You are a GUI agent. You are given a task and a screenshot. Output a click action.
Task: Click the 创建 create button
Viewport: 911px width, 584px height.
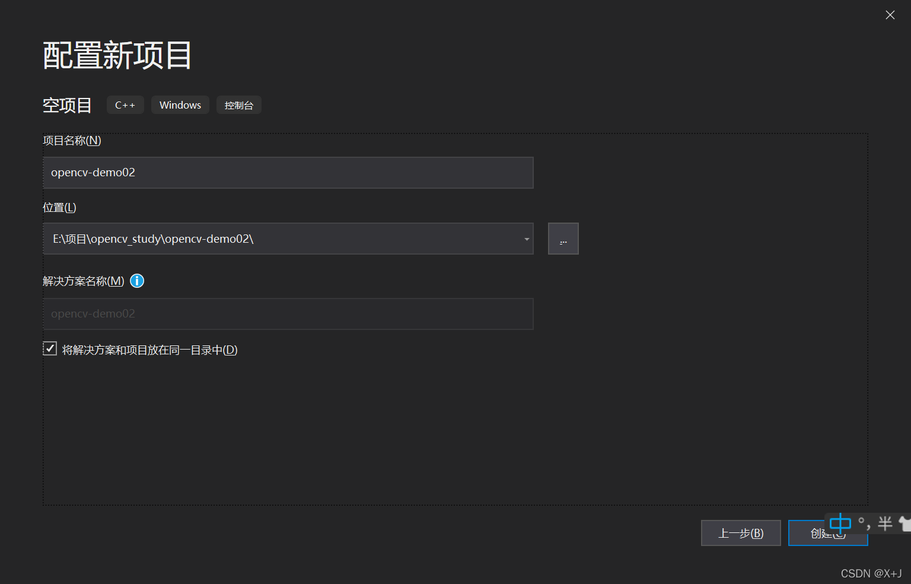coord(828,533)
